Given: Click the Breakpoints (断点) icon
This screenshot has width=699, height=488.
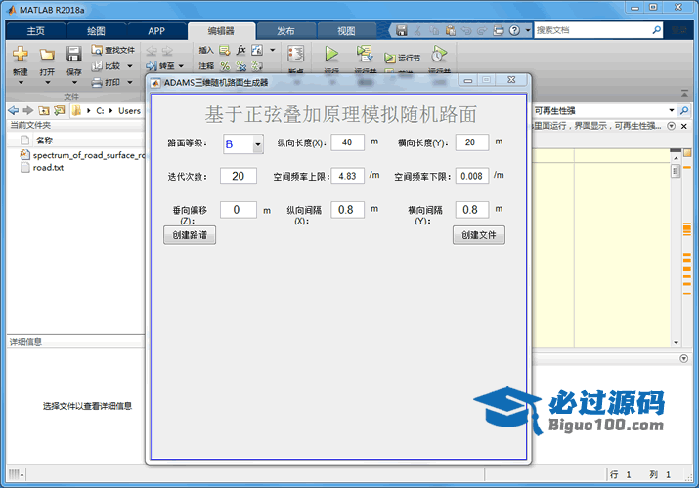Looking at the screenshot, I should (x=295, y=55).
